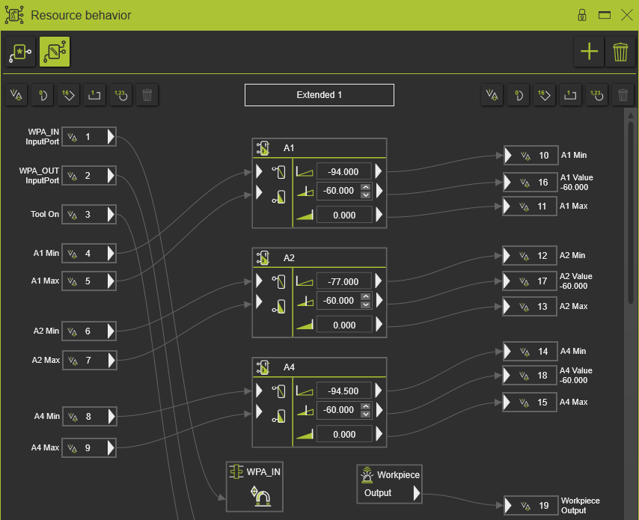Click the A4 value spinner up arrow
This screenshot has width=639, height=520.
click(366, 406)
